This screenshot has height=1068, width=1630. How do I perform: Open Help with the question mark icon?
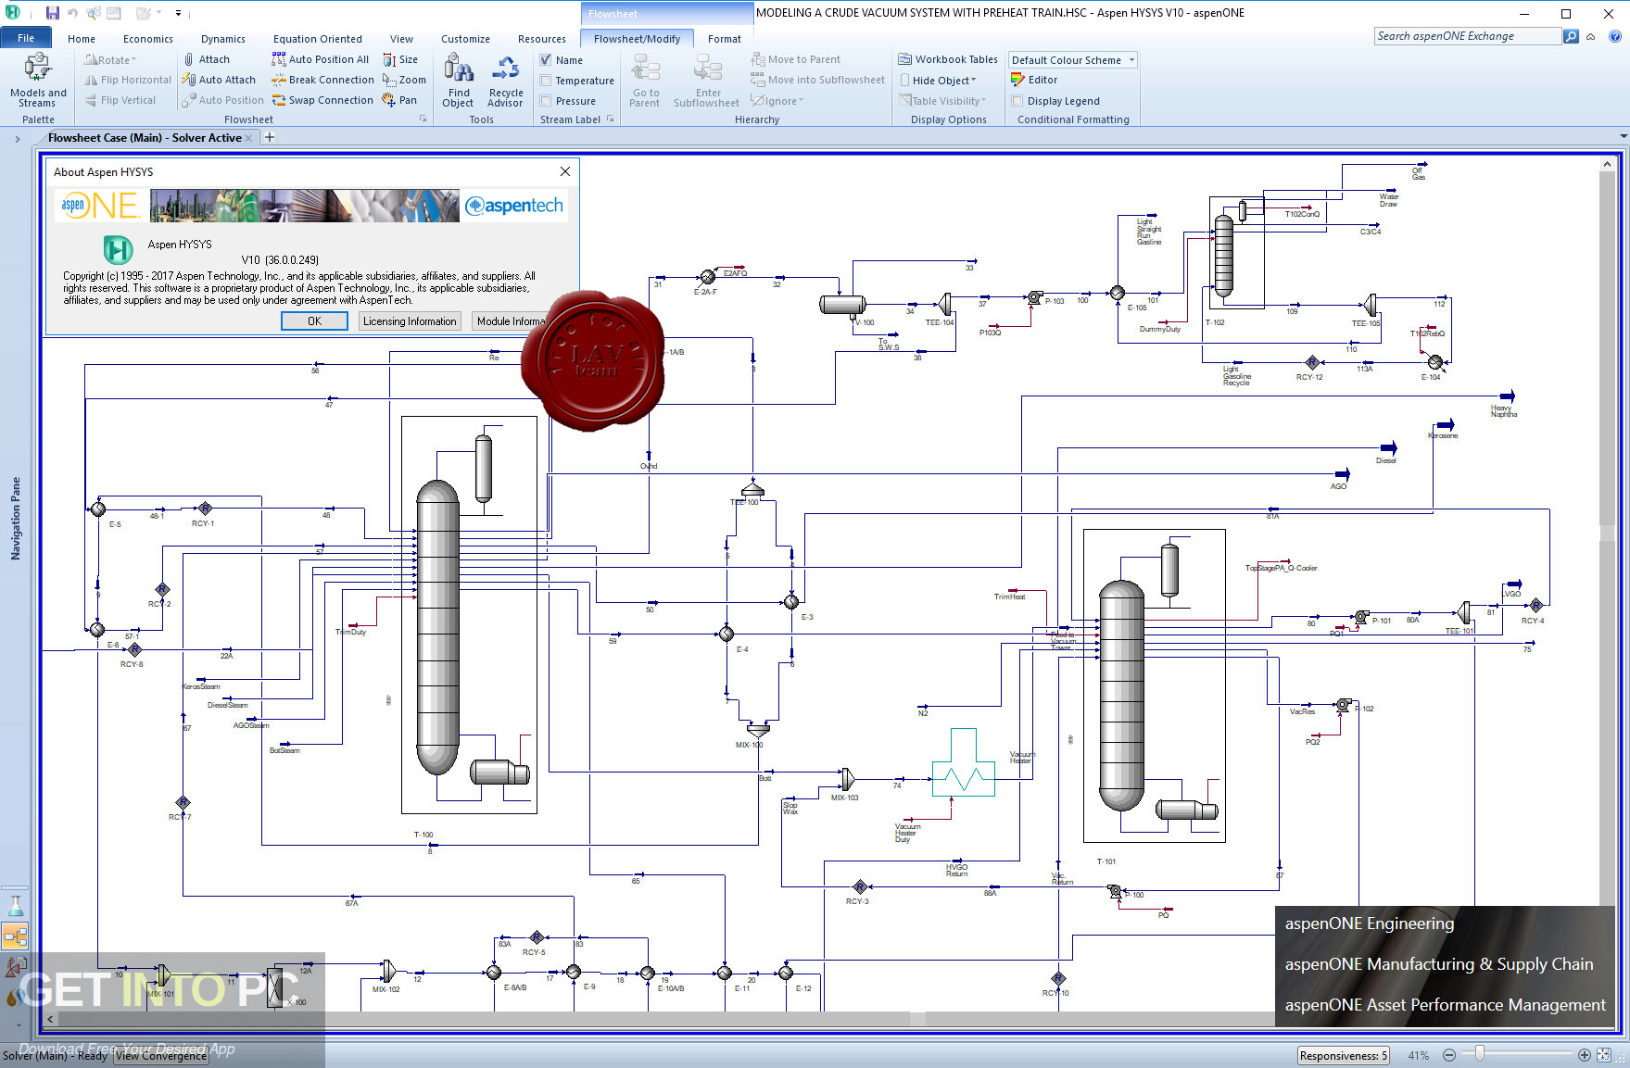pyautogui.click(x=1614, y=36)
